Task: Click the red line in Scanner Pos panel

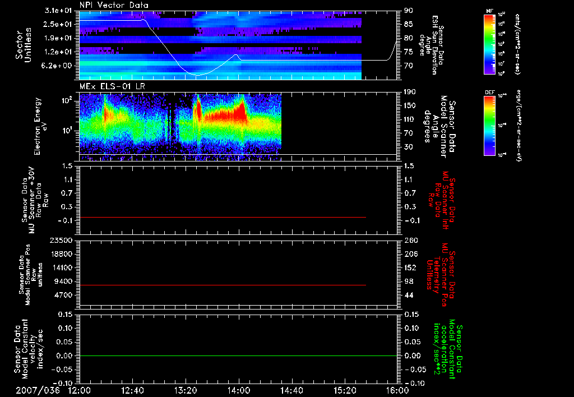Action: [223, 285]
